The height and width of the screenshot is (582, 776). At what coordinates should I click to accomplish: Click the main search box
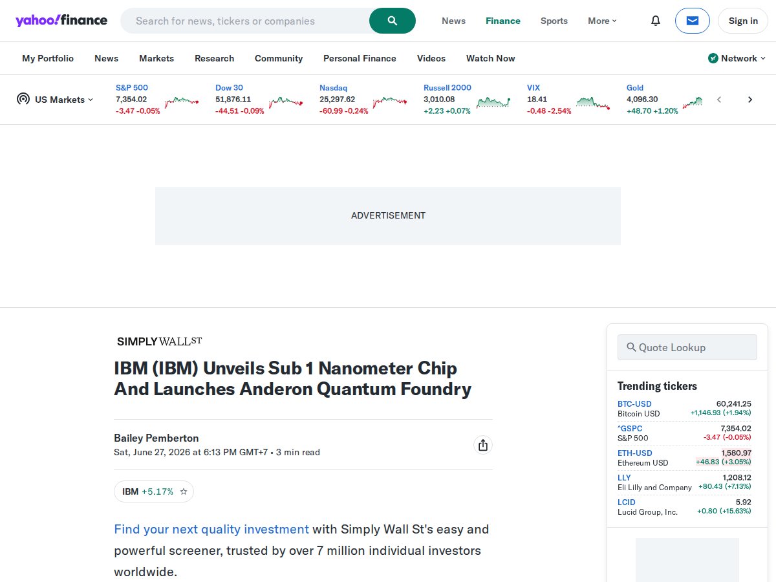pyautogui.click(x=245, y=21)
